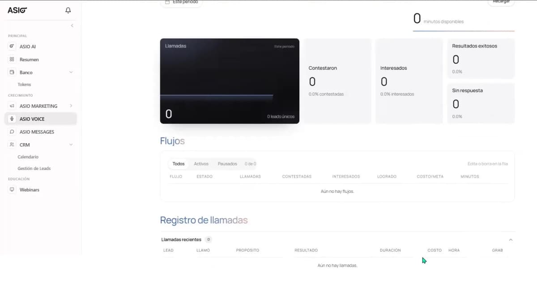Collapse the Llamadas recientes section

(511, 240)
